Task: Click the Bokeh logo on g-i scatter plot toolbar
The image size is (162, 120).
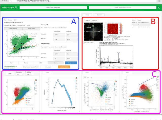Action: tap(36, 80)
